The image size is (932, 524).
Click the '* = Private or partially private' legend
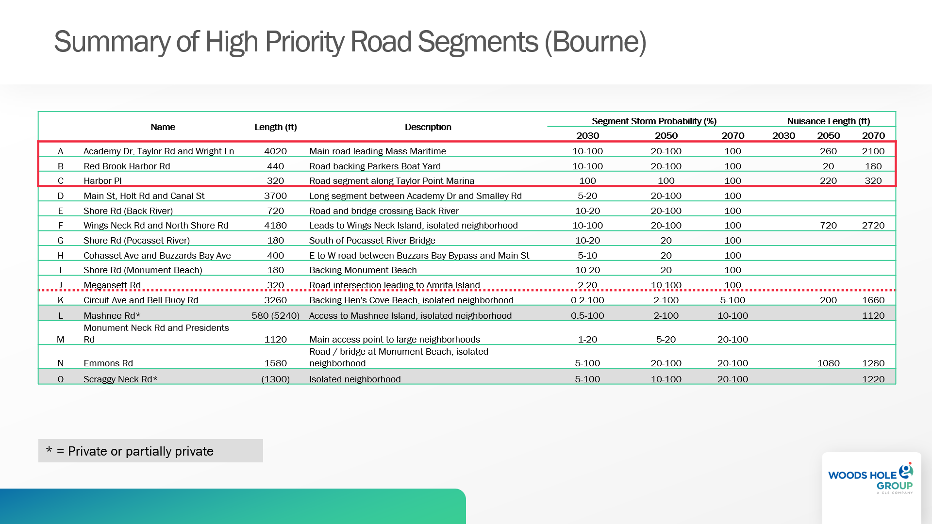(x=150, y=451)
